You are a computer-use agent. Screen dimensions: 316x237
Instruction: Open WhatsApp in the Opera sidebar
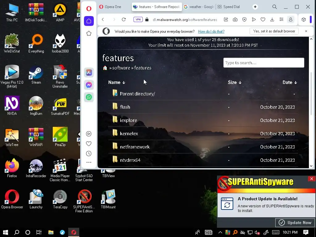pos(89,97)
